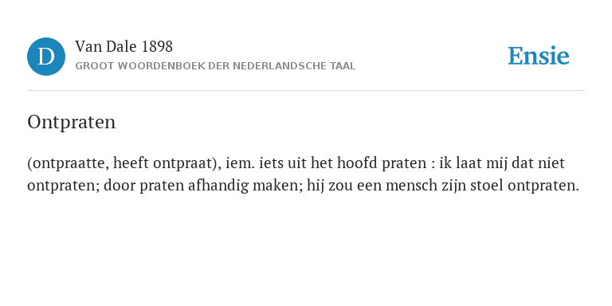Click the conjugation text "(ontpraatte, heeft ontpraat)"
The width and height of the screenshot is (612, 306).
(124, 163)
